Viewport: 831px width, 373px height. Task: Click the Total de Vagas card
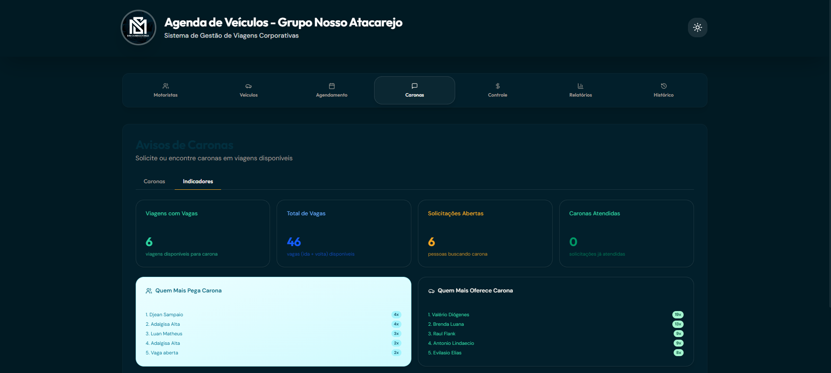344,234
